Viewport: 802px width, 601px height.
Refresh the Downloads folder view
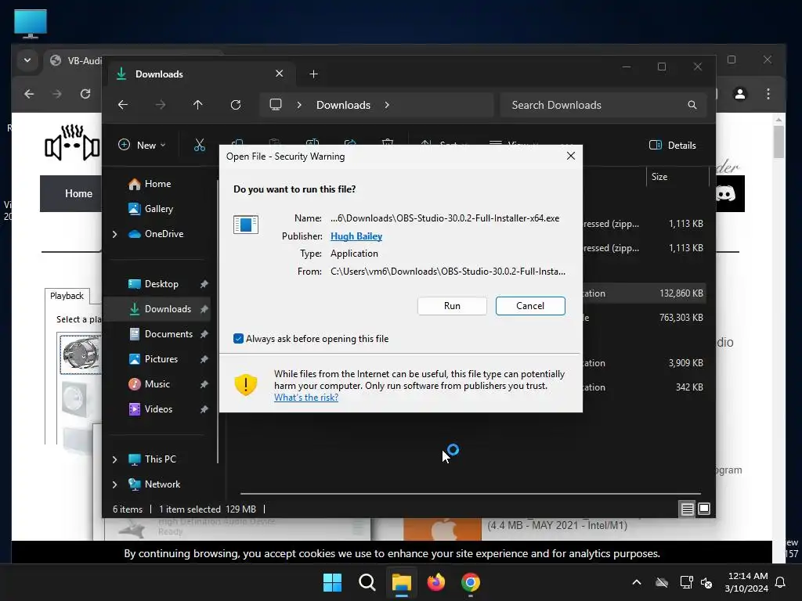235,105
